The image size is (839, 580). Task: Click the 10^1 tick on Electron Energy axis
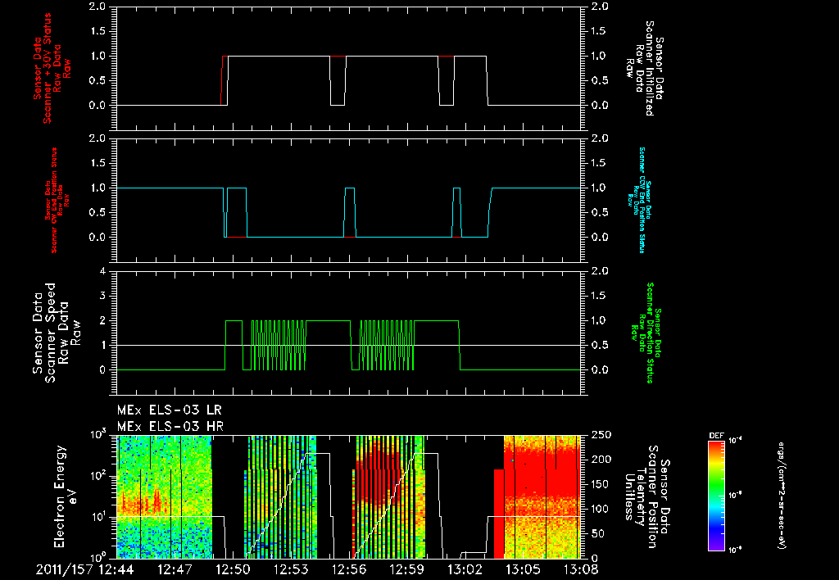coord(100,516)
